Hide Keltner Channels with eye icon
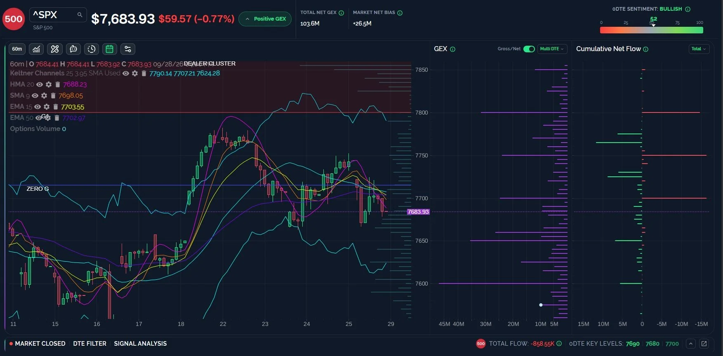This screenshot has width=723, height=356. [126, 73]
